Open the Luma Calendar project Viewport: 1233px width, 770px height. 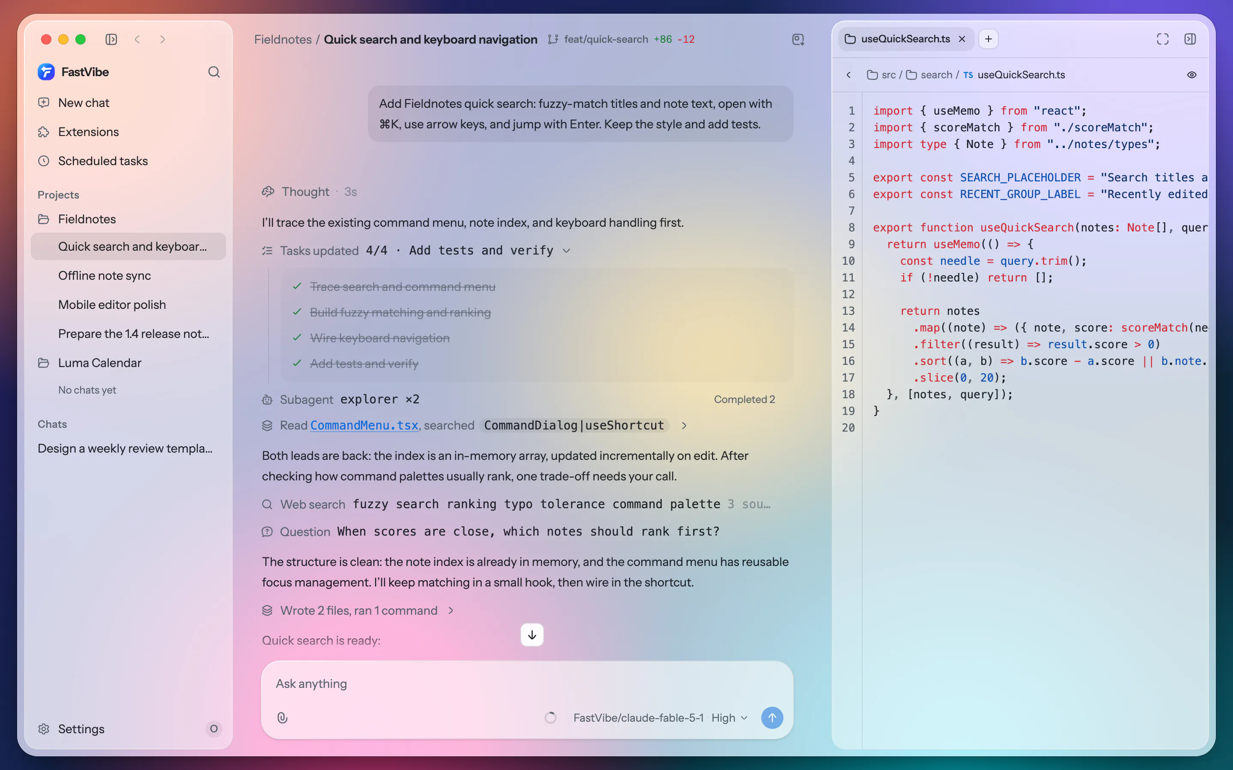tap(128, 363)
